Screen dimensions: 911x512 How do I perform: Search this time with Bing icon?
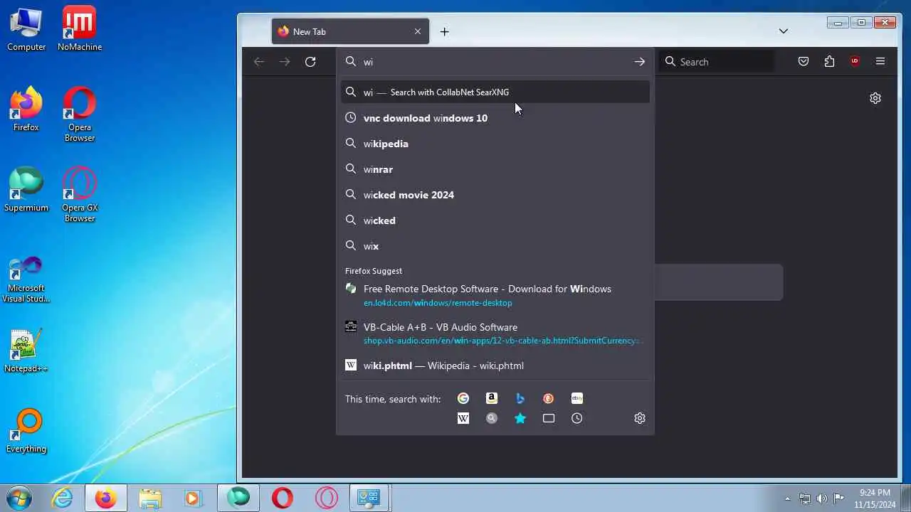click(x=520, y=398)
